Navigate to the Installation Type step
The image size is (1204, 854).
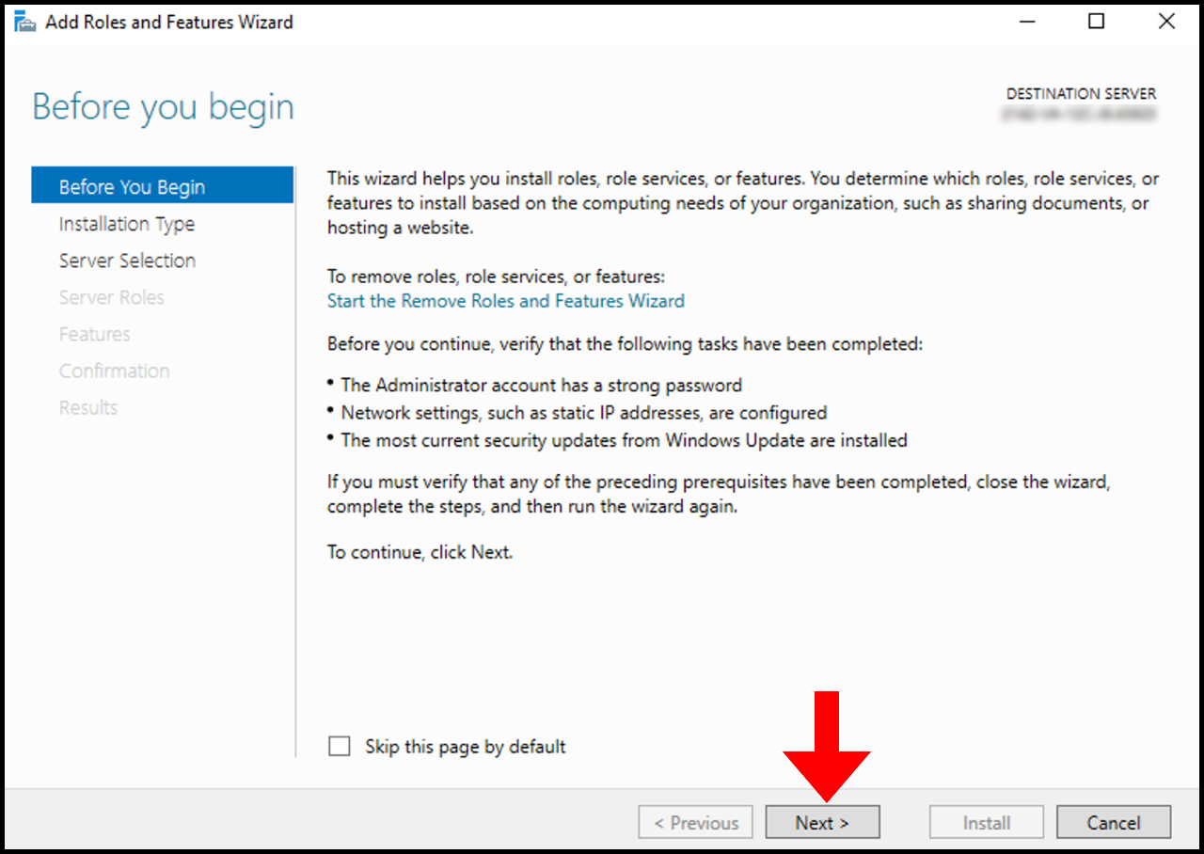127,223
